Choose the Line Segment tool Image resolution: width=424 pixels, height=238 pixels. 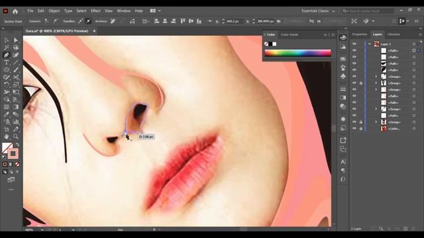pyautogui.click(x=16, y=62)
